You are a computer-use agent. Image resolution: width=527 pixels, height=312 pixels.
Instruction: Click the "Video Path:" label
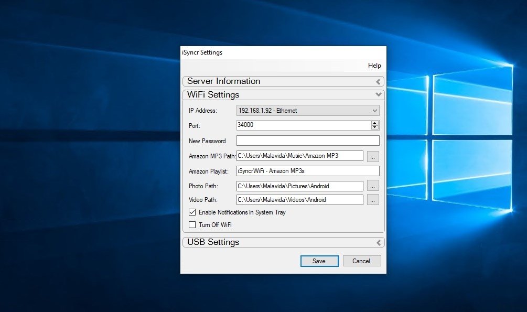(x=203, y=200)
